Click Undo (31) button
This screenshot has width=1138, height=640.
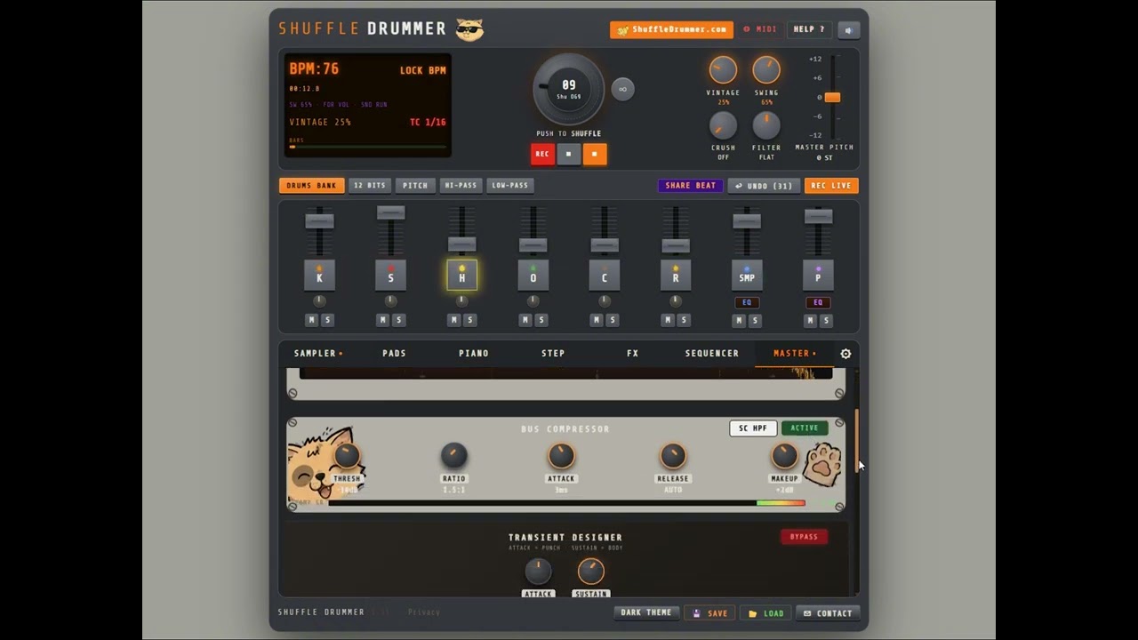point(763,186)
